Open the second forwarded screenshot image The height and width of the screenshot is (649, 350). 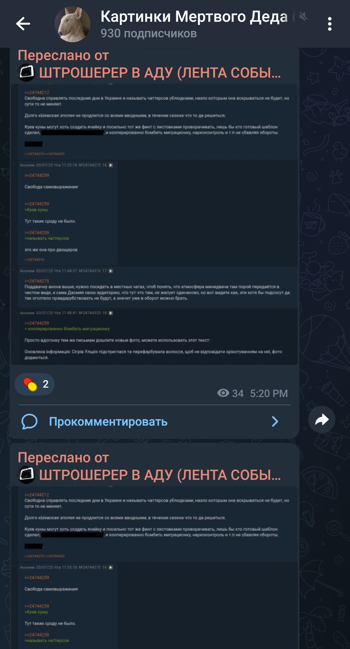coord(154,568)
